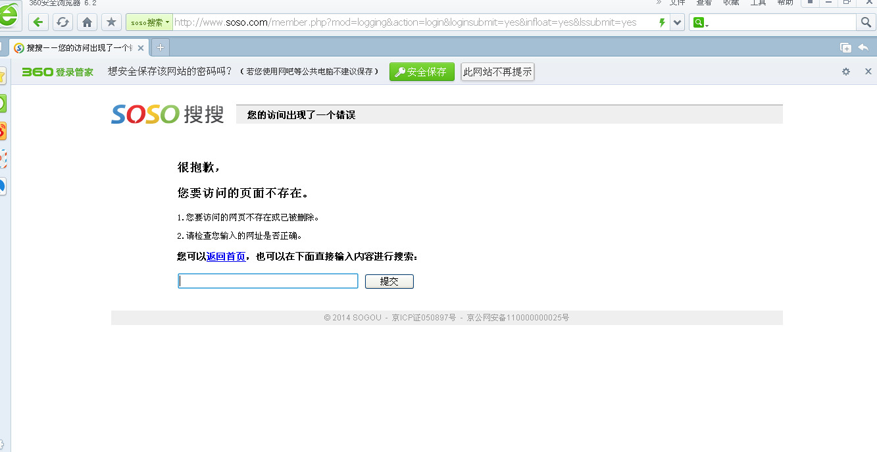Minimize the browser window

829,3
